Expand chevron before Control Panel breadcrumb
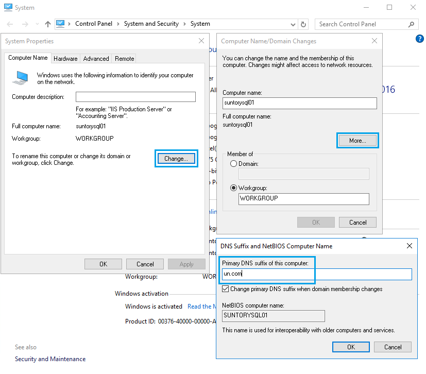 (x=69, y=24)
